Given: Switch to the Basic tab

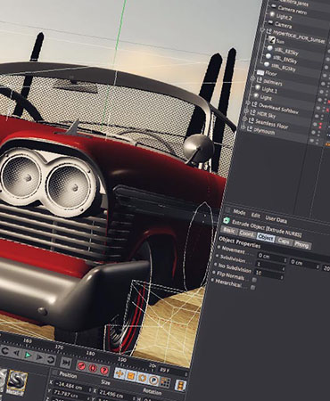Looking at the screenshot, I should (x=228, y=231).
